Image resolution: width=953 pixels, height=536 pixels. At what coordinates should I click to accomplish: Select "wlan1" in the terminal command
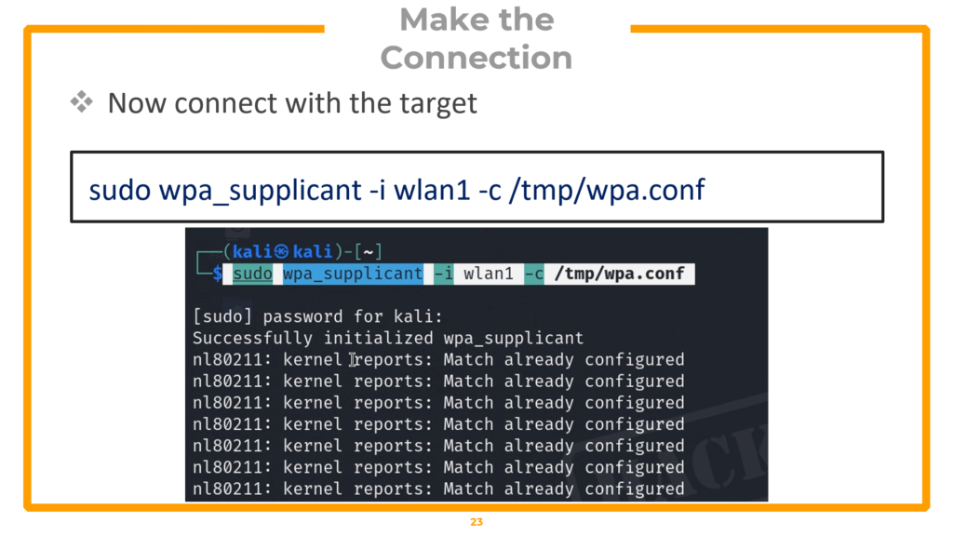[489, 274]
